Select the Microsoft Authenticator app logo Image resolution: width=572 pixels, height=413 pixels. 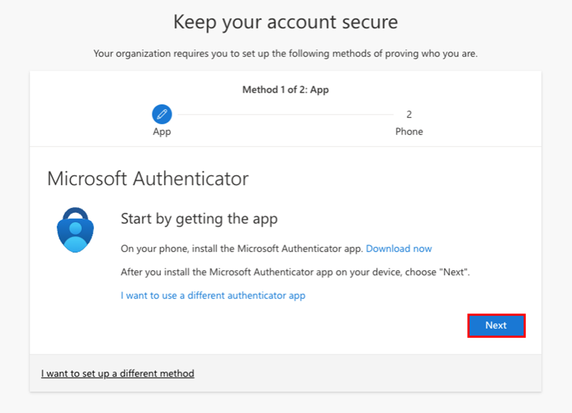coord(75,229)
